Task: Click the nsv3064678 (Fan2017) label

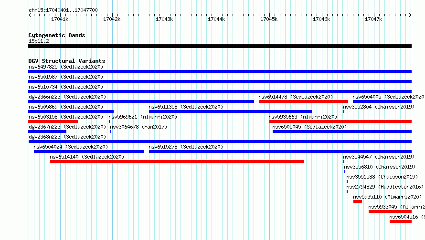Action: click(x=138, y=127)
